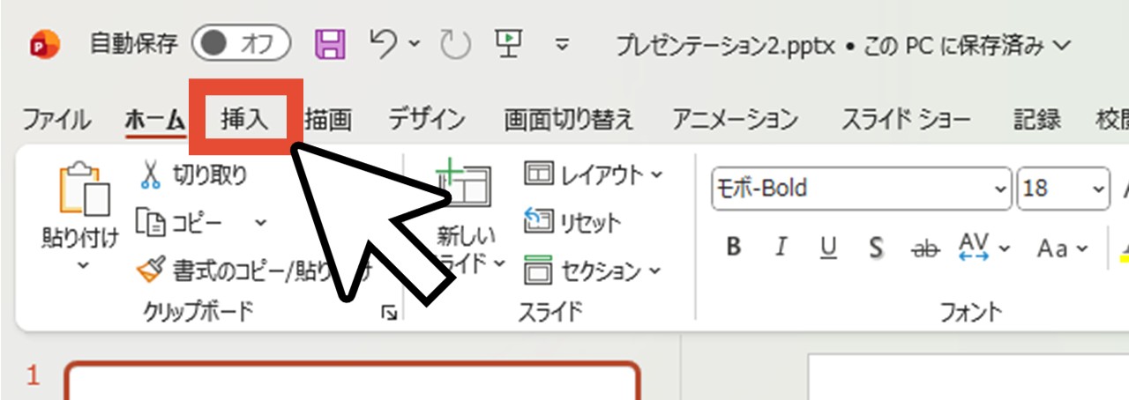
Task: Open the レイアウト (Layout) dropdown
Action: 593,174
